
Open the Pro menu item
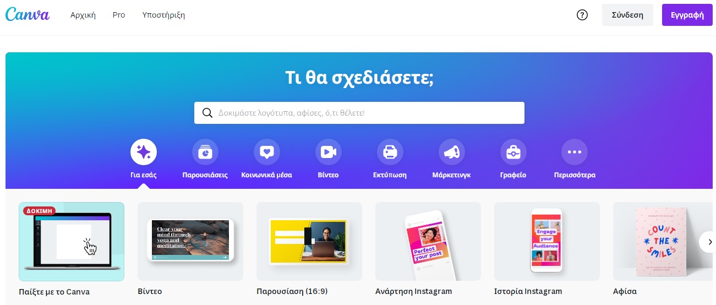tap(119, 15)
